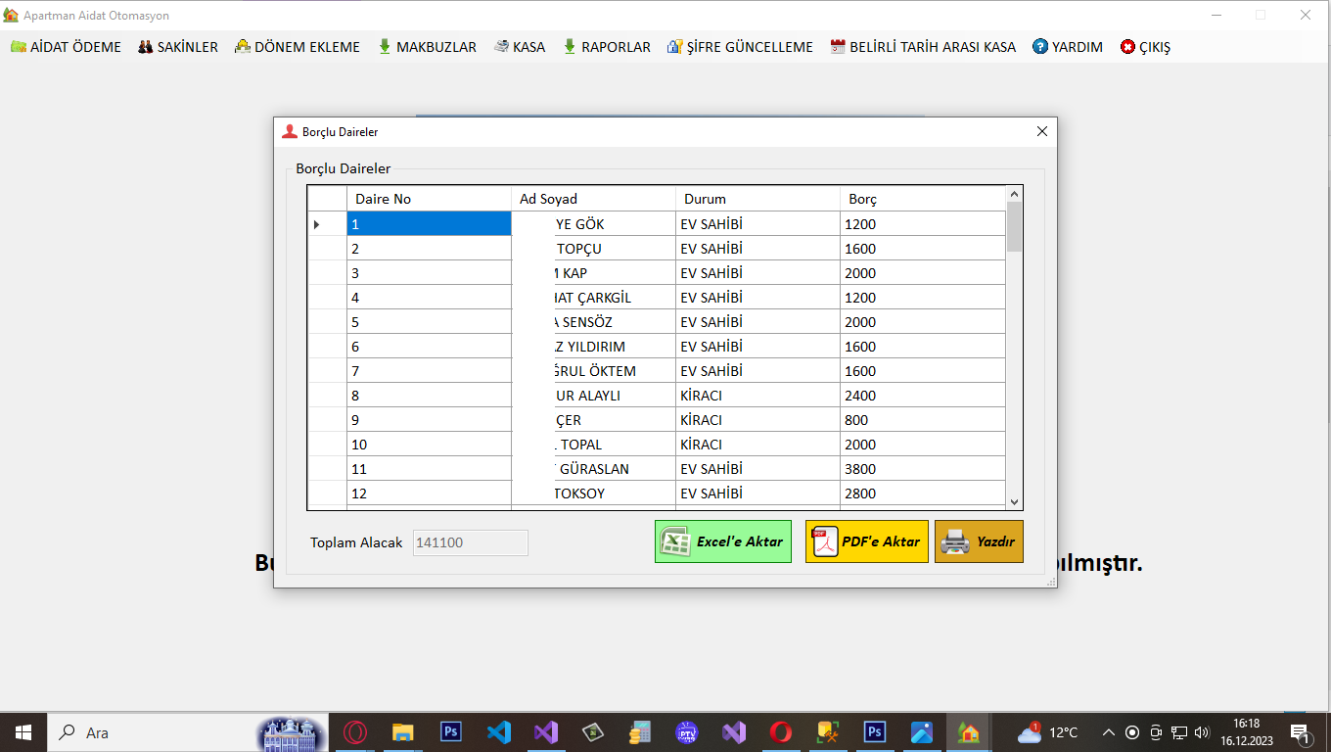Click the Daire No column header

point(429,199)
